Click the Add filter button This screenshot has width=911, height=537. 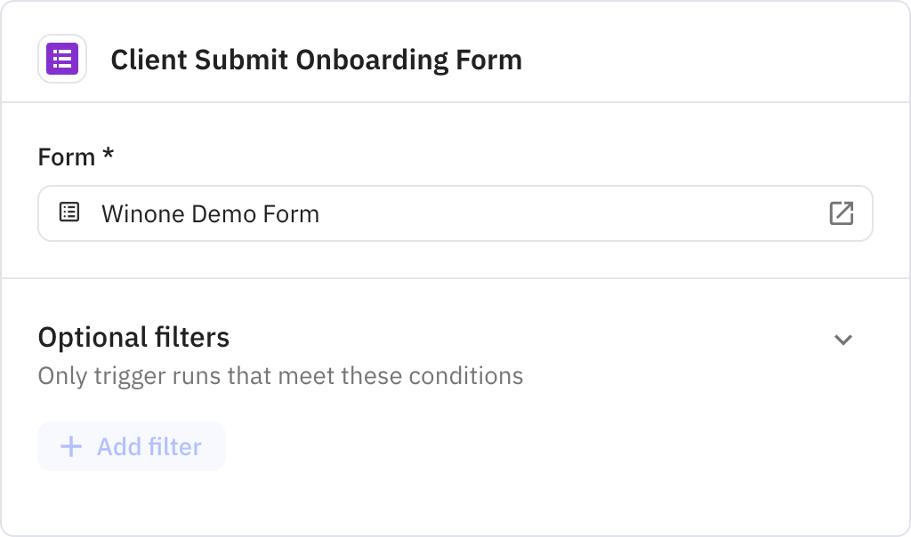(x=131, y=446)
